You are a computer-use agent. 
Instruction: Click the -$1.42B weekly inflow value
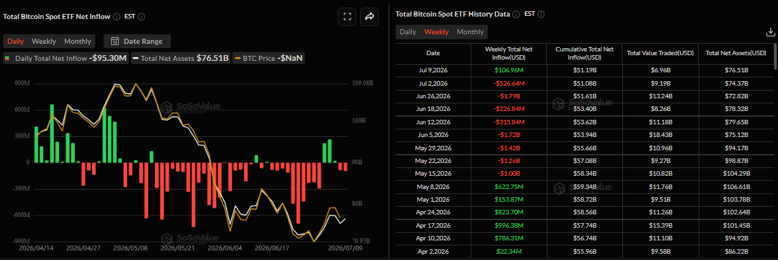(508, 148)
